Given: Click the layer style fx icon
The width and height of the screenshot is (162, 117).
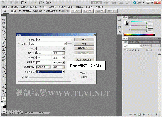Looking at the screenshot, I should [x=135, y=115].
